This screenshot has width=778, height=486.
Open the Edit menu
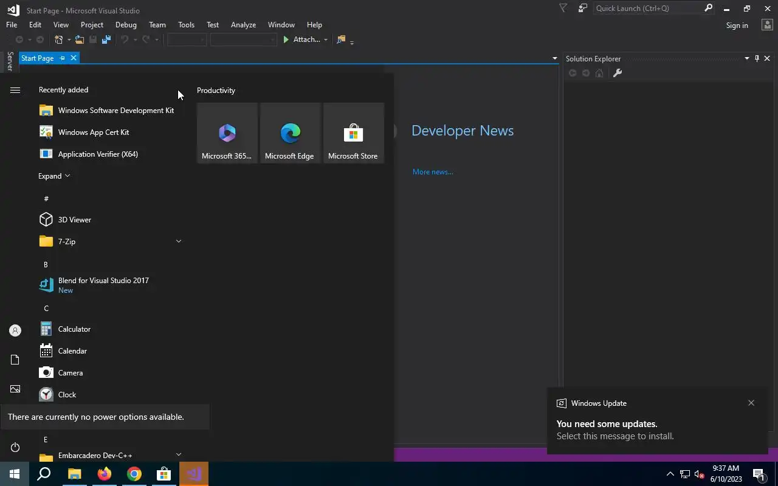pyautogui.click(x=35, y=25)
